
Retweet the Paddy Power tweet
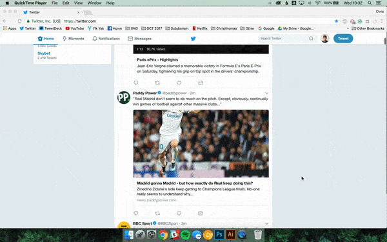point(157,213)
